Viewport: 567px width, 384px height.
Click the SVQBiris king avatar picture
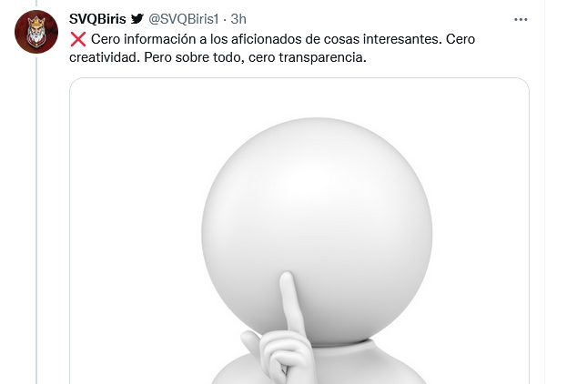(x=36, y=32)
